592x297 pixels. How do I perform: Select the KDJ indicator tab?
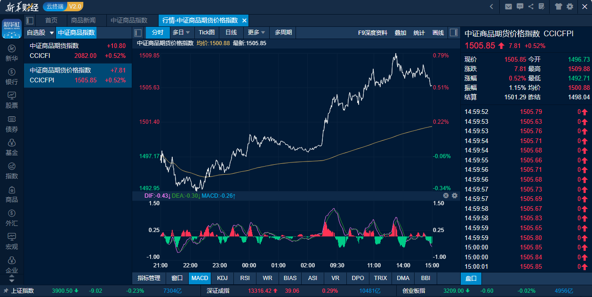point(222,278)
